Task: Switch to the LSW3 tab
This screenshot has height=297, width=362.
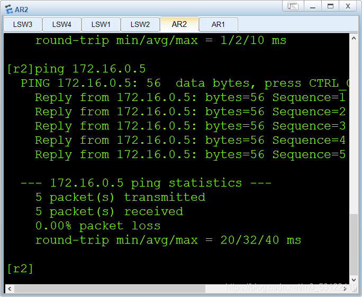Action: pyautogui.click(x=23, y=24)
